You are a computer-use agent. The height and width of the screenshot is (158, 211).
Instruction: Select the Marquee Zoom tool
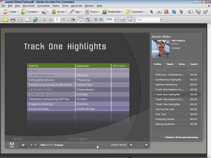point(88,19)
